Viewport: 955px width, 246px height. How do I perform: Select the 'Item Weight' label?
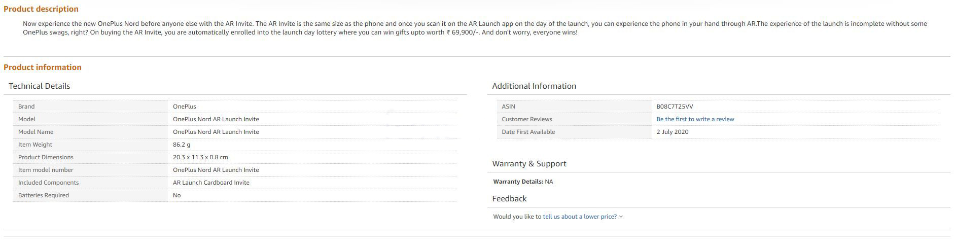tap(35, 145)
